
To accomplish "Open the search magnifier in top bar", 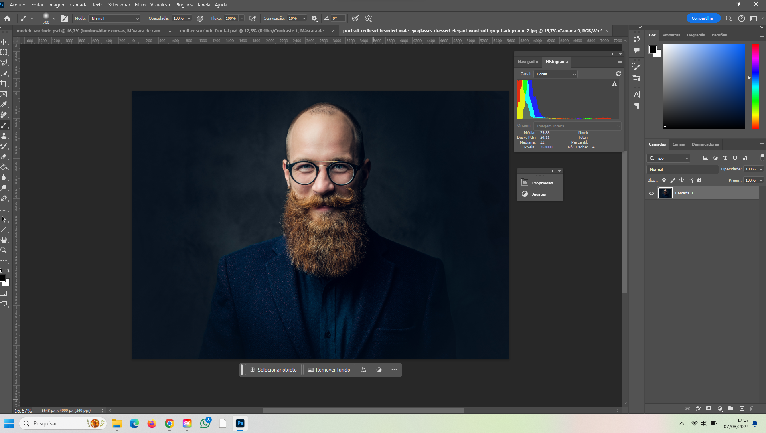I will tap(729, 18).
